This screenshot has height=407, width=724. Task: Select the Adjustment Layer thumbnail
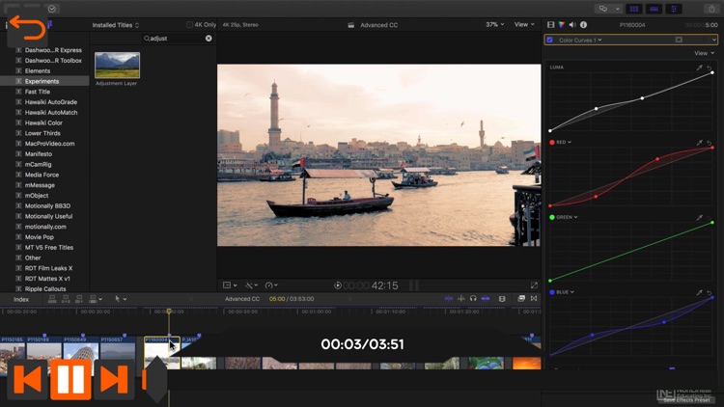coord(117,65)
